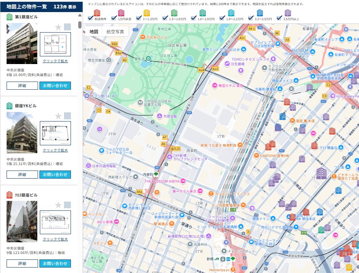Click the the b 新橋 hotel marker
The image size is (359, 273).
click(x=116, y=222)
